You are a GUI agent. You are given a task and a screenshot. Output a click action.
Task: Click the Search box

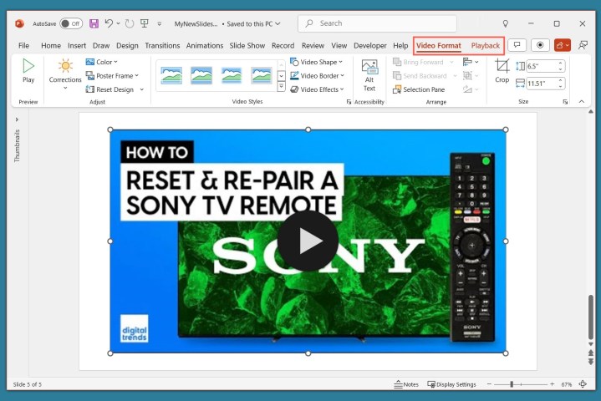377,23
